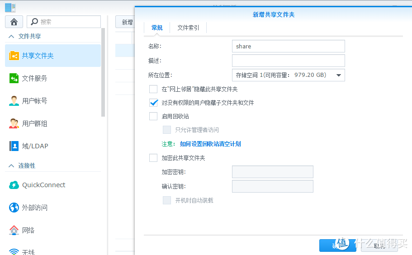Open the location (所在位置) volume dropdown
This screenshot has height=255, width=412.
pyautogui.click(x=288, y=75)
